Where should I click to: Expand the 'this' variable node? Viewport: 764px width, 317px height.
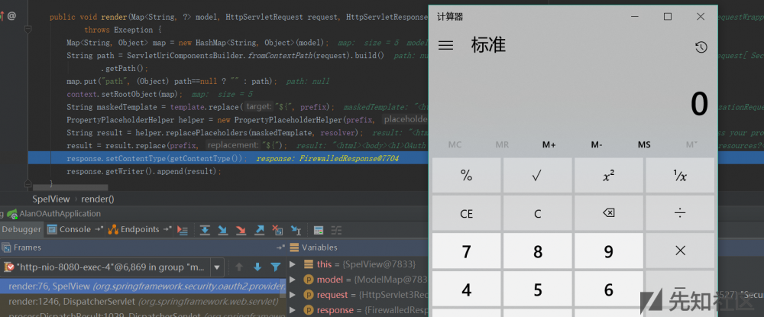click(293, 264)
